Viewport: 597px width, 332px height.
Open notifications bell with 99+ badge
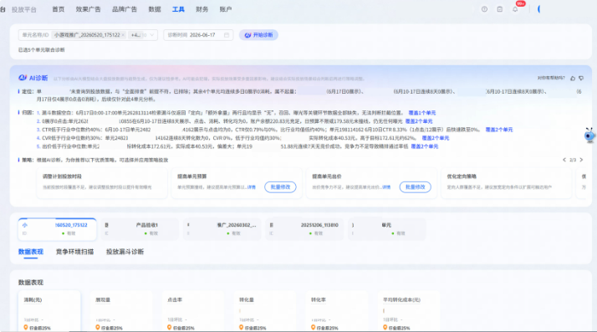pos(515,9)
